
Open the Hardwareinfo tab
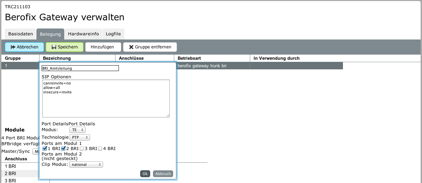pyautogui.click(x=84, y=34)
